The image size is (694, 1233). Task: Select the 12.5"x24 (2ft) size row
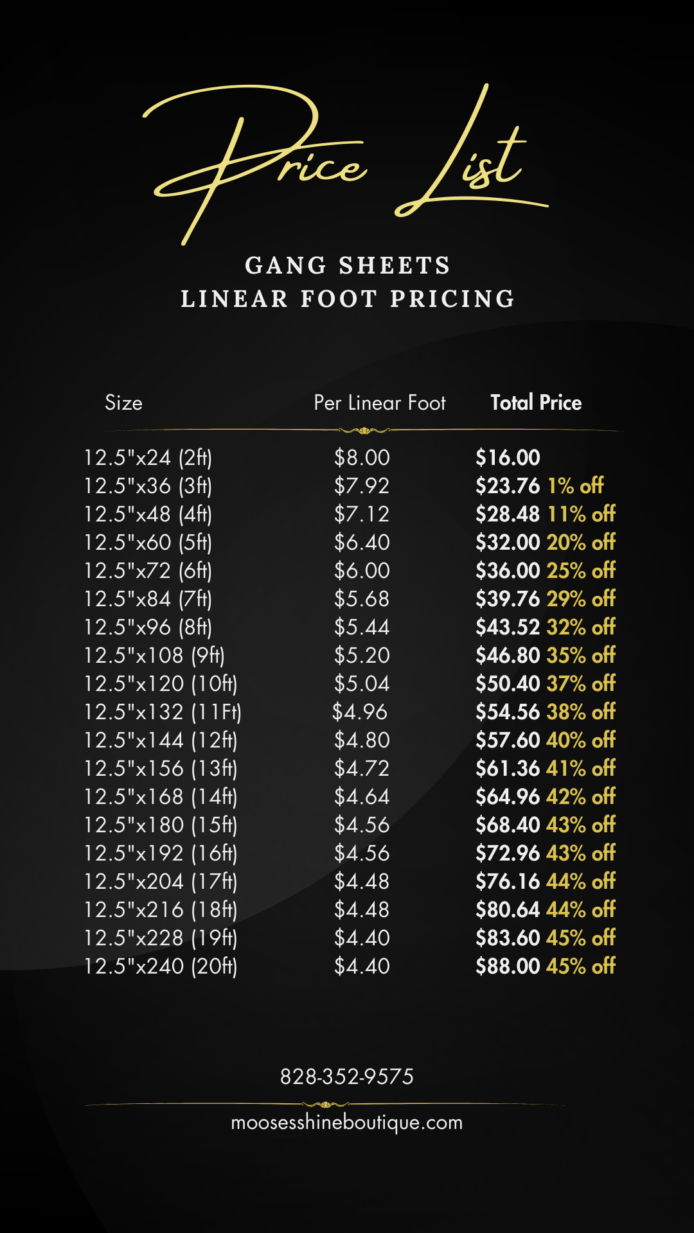click(148, 458)
